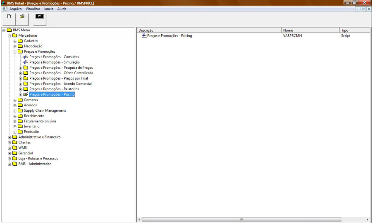Click the Clientes folder icon
The image size is (372, 223).
point(15,142)
